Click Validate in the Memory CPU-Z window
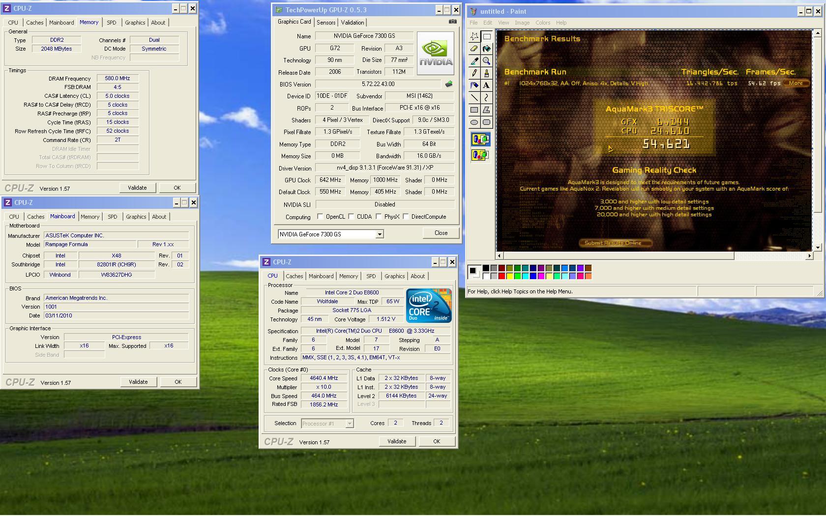 tap(137, 188)
